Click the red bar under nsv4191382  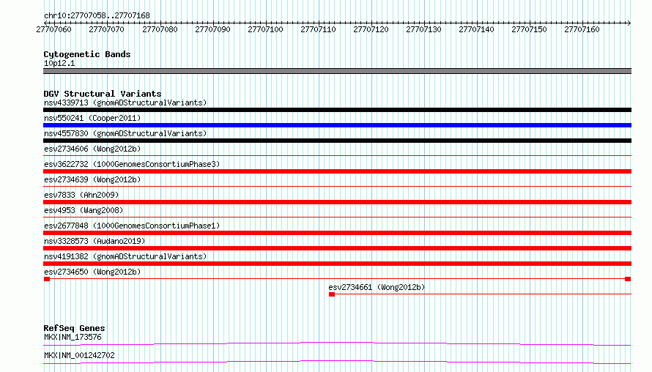(337, 264)
